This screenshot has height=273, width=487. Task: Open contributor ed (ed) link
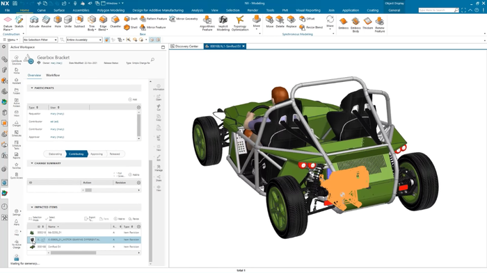tap(54, 122)
